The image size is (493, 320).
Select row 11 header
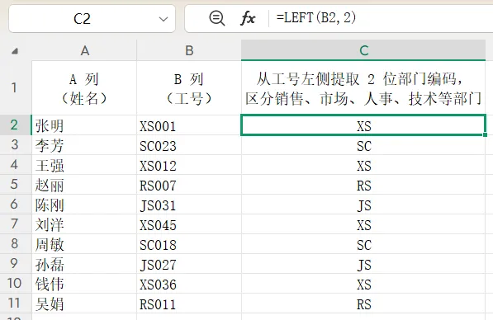click(15, 303)
